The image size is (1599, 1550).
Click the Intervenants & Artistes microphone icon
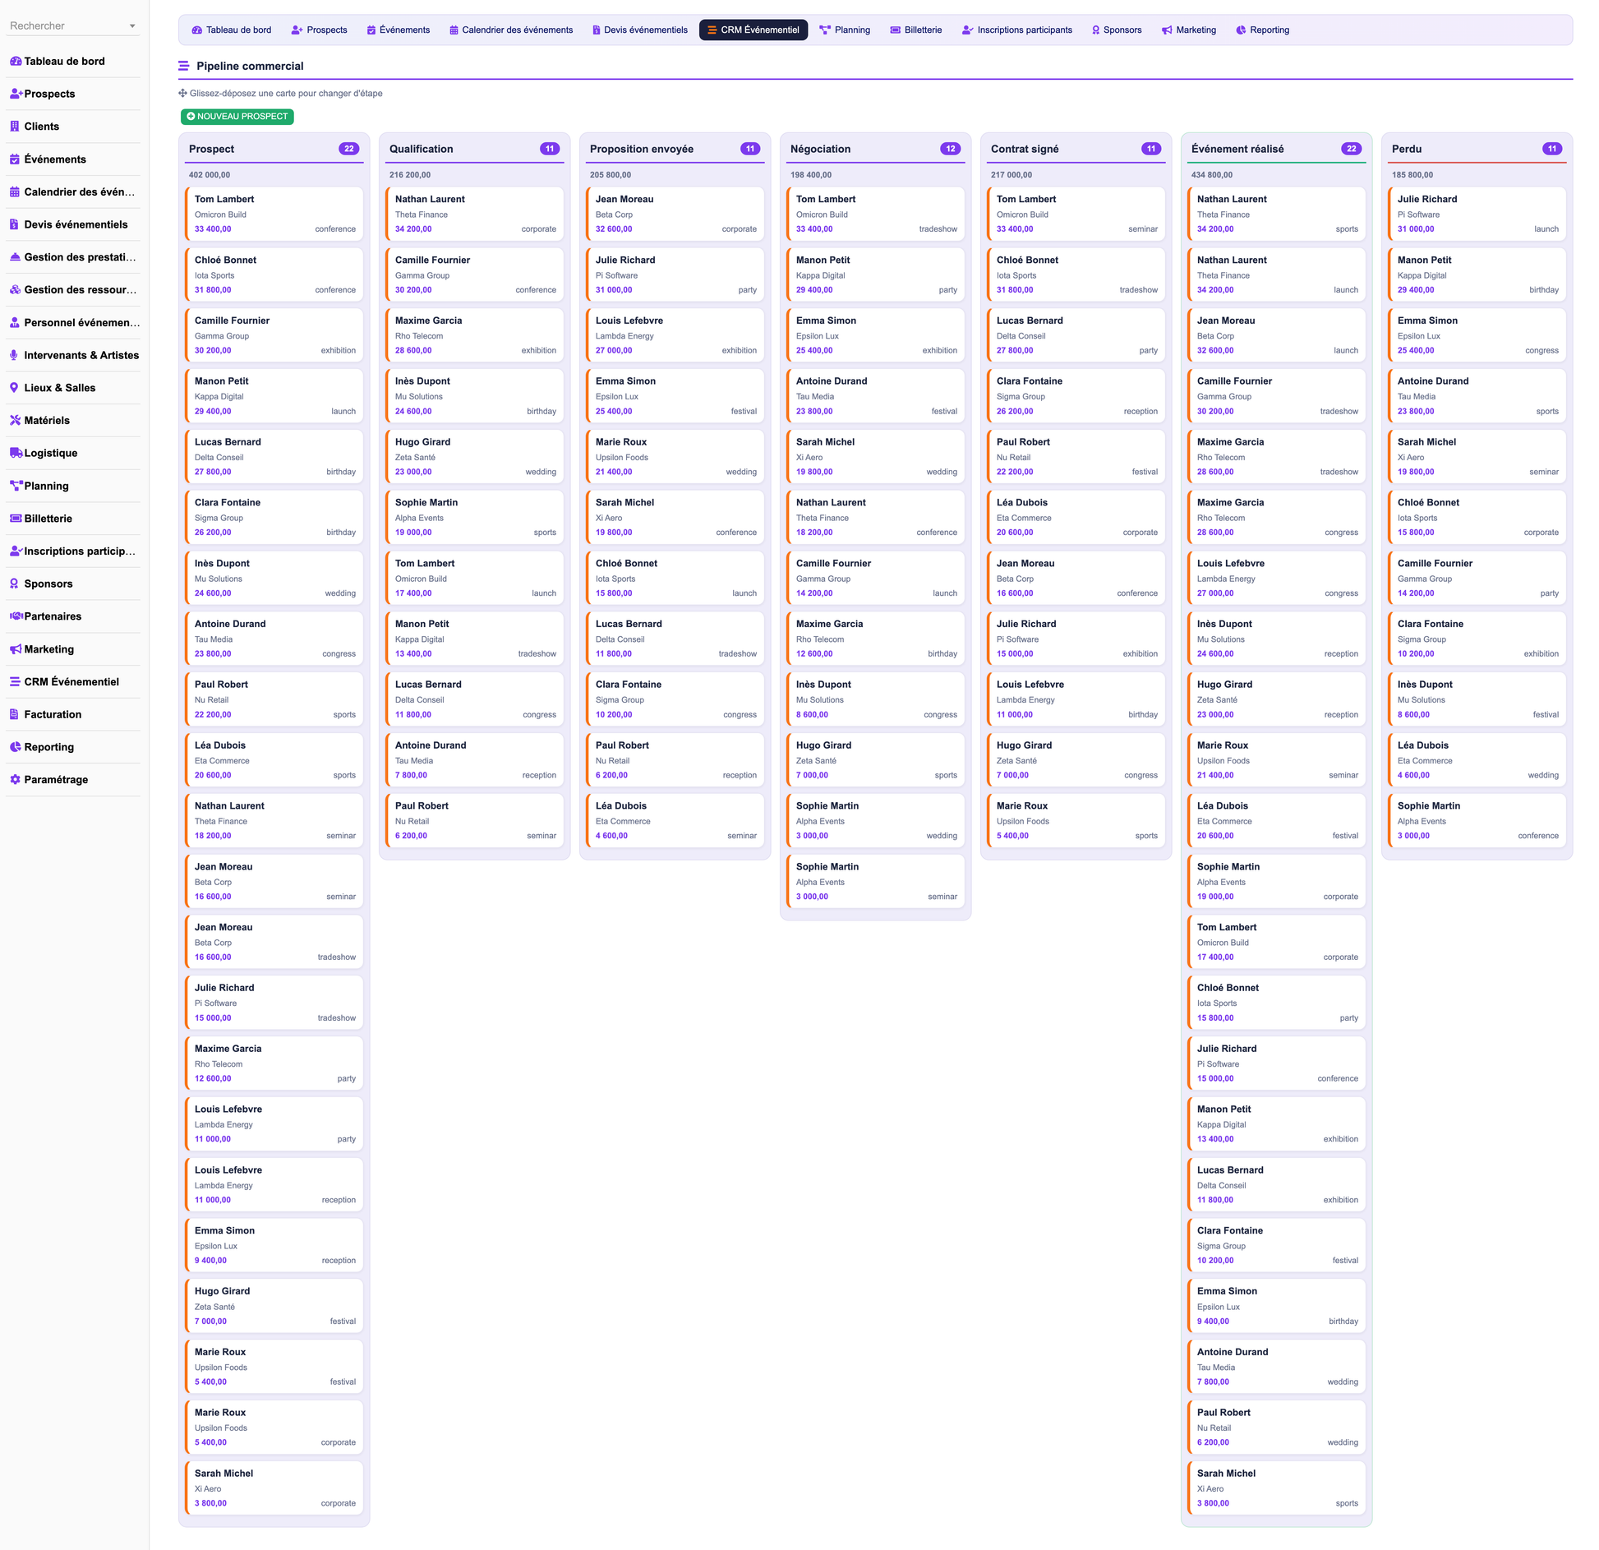[15, 355]
